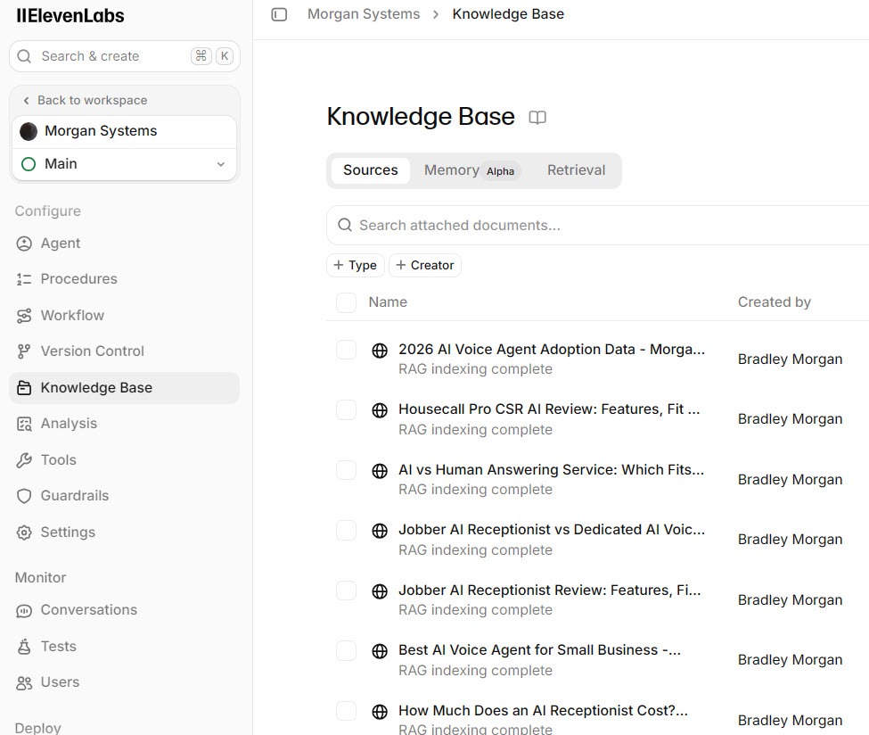The width and height of the screenshot is (869, 735).
Task: Click the Analysis icon in sidebar
Action: coord(24,424)
